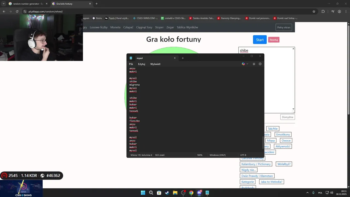Click the UTF-8 encoding status entry
350x197 pixels.
pyautogui.click(x=243, y=155)
